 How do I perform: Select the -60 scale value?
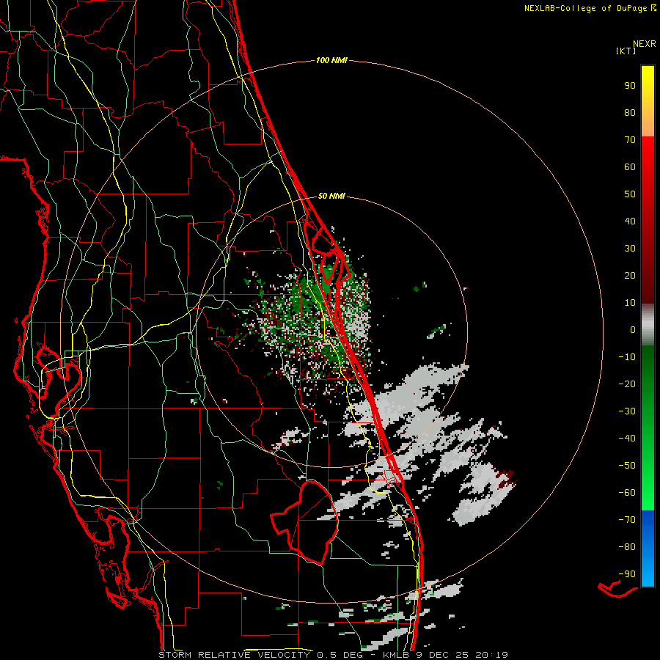[627, 493]
